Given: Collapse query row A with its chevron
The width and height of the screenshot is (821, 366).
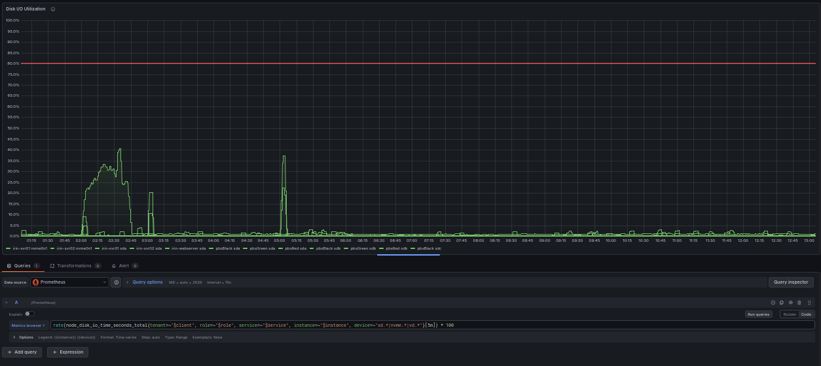Looking at the screenshot, I should tap(7, 303).
